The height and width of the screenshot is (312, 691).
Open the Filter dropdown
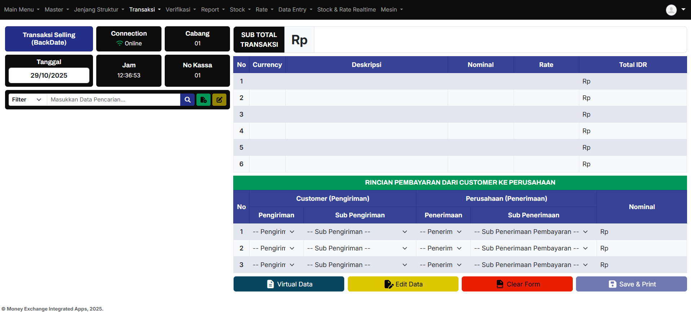click(27, 100)
